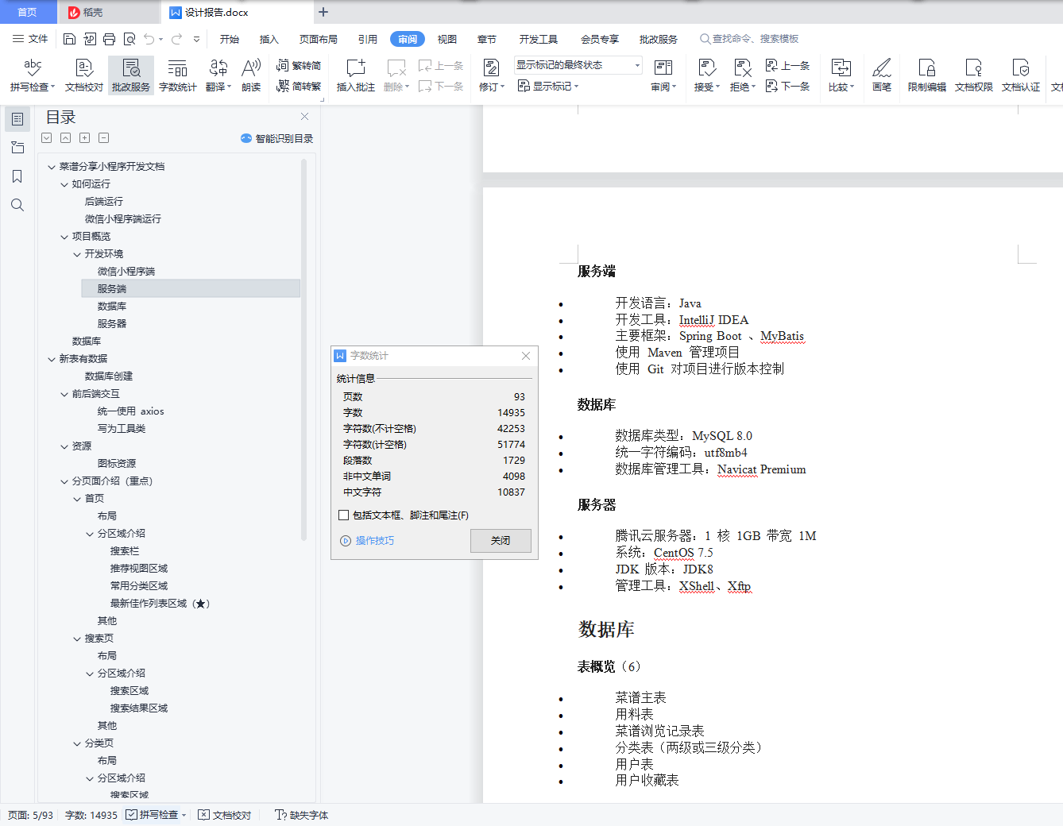Open the 比较 compare documents tool

(x=841, y=75)
